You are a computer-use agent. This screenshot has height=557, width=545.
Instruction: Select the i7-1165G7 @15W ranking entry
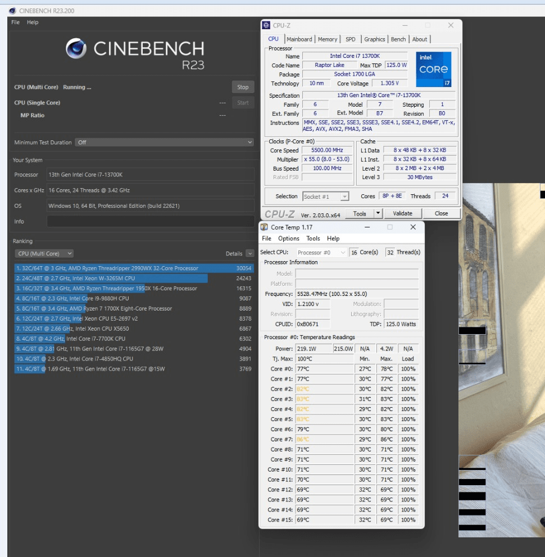(134, 369)
